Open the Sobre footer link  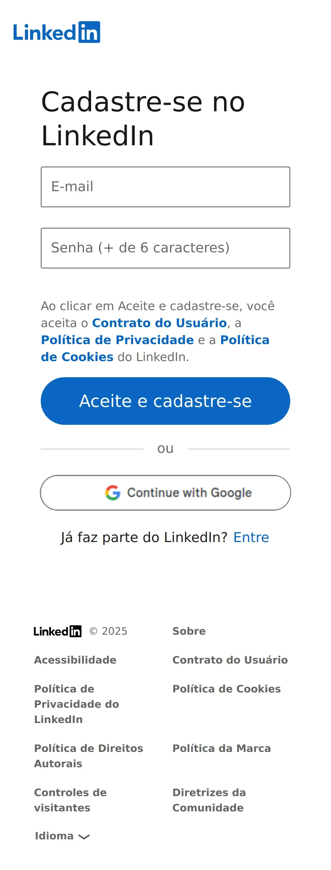tap(189, 631)
